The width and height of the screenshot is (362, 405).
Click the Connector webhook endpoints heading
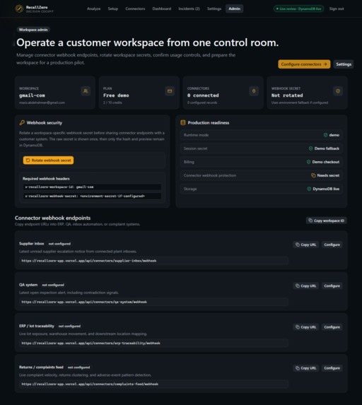53,218
